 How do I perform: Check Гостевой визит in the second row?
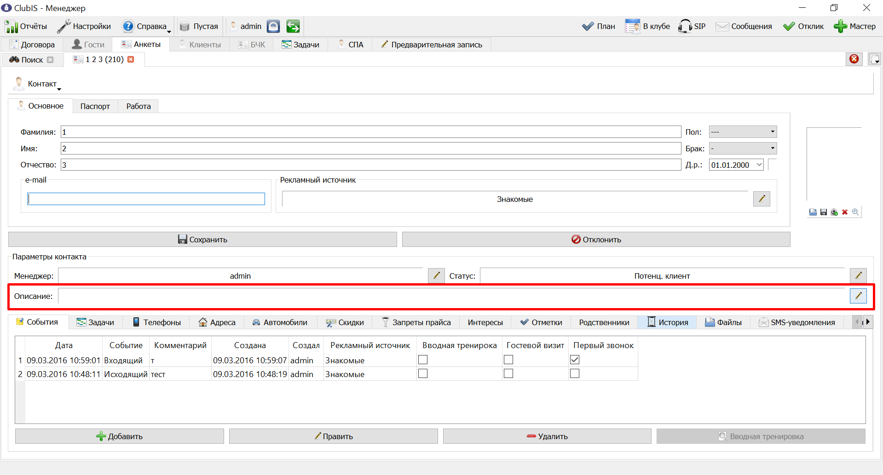[508, 373]
